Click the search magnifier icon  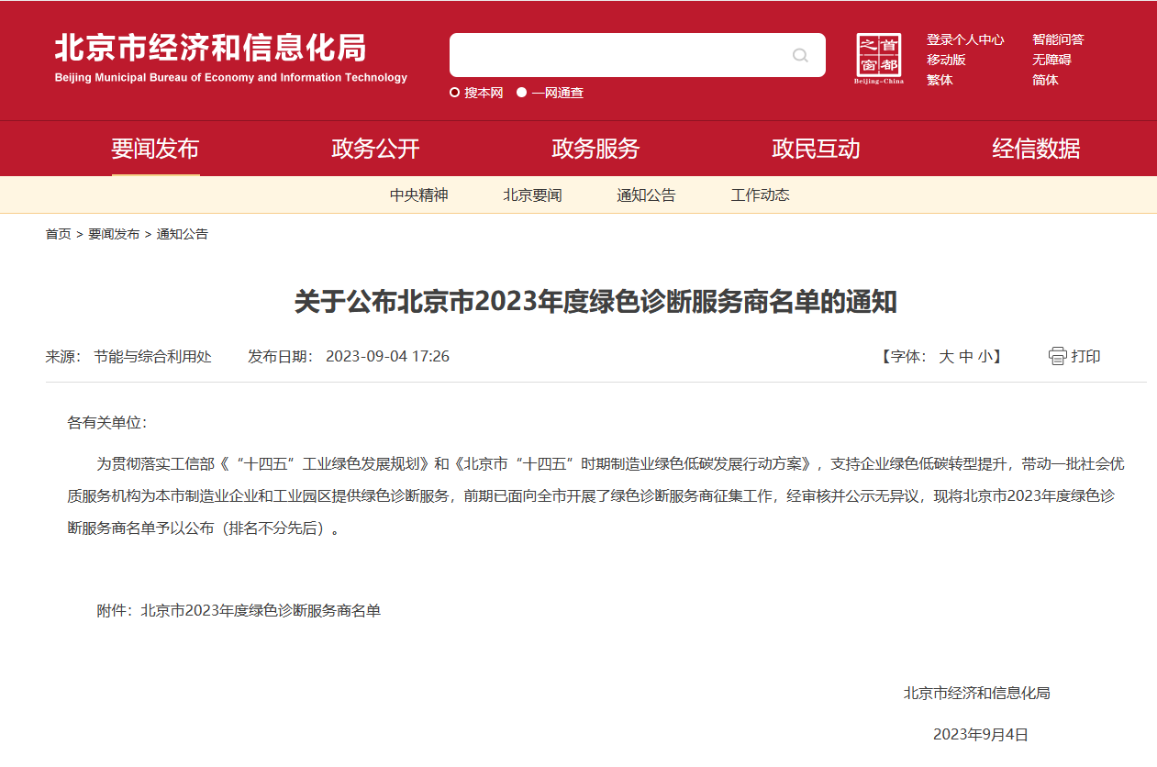click(800, 55)
